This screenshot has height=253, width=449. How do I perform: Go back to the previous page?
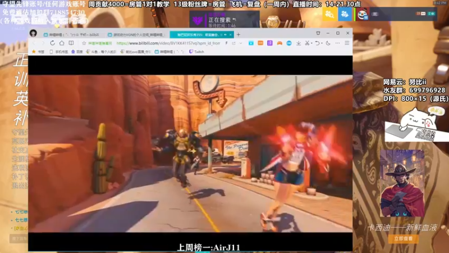tap(34, 43)
